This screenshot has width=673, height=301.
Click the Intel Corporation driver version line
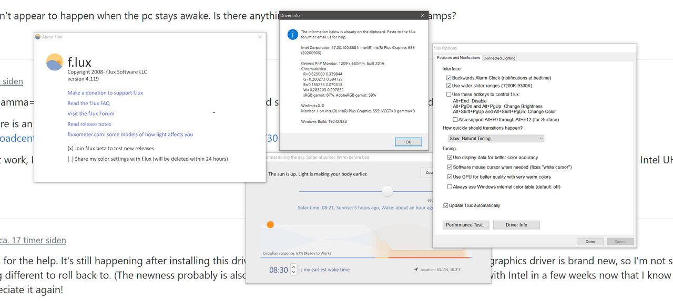[x=358, y=50]
